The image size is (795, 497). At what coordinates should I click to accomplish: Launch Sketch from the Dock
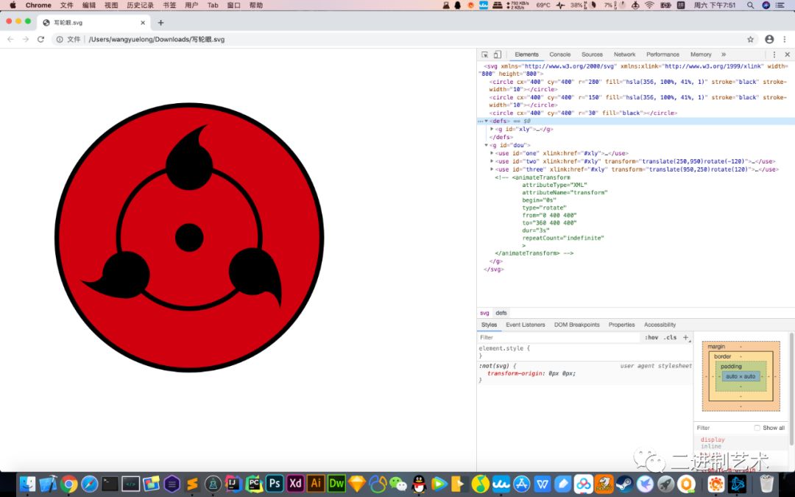point(357,484)
